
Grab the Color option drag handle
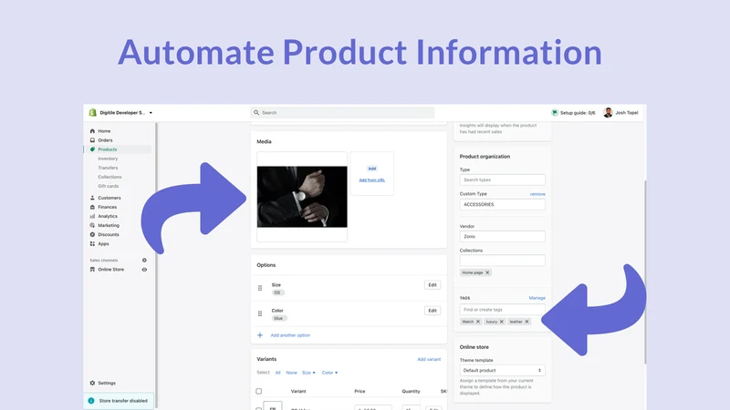point(260,313)
